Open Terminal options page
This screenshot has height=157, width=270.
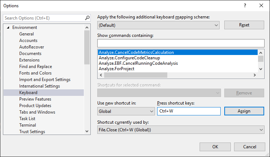(x=28, y=125)
